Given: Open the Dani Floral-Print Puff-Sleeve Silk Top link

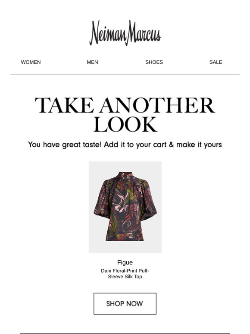Looking at the screenshot, I should (125, 274).
